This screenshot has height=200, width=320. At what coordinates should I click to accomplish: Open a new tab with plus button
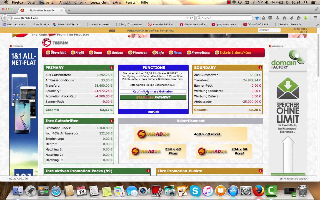[69, 10]
